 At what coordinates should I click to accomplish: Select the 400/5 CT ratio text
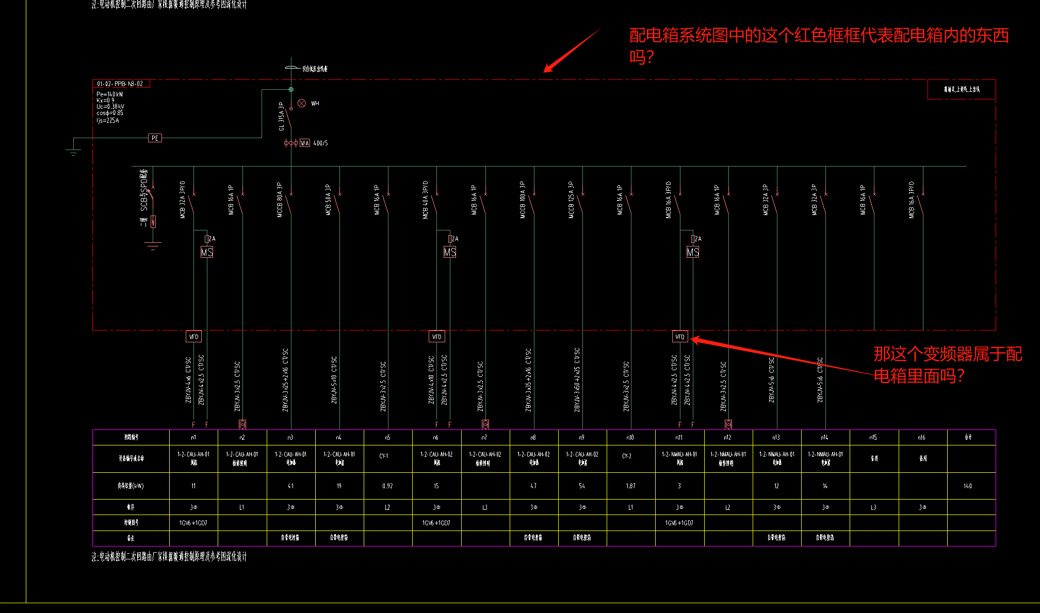[x=320, y=143]
